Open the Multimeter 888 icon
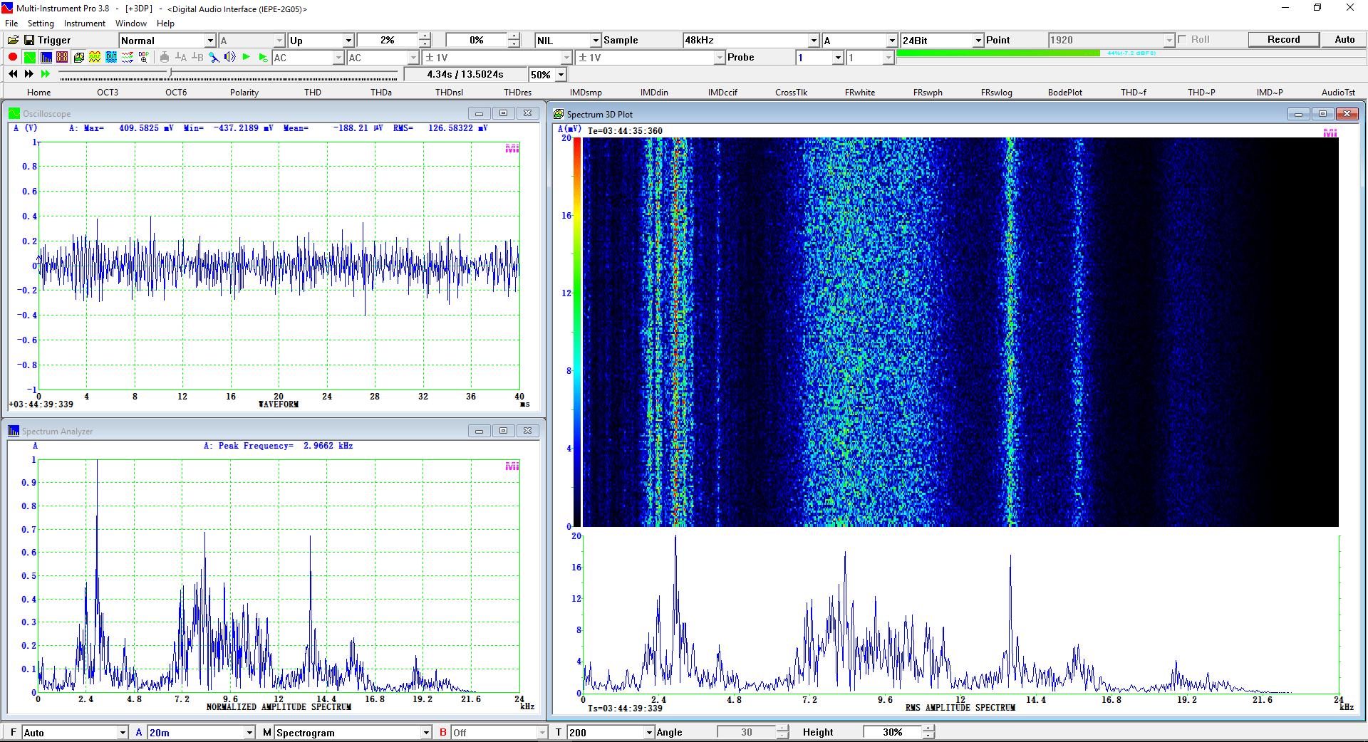Screen dimensions: 1368x742 tap(62, 57)
